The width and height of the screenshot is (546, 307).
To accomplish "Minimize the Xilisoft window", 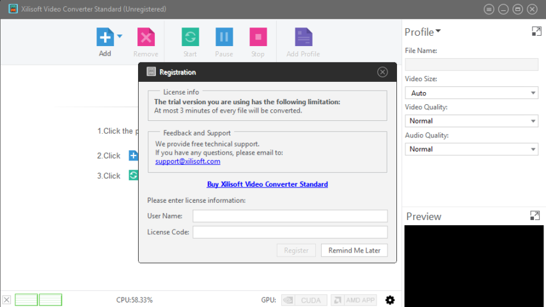I will tap(503, 10).
